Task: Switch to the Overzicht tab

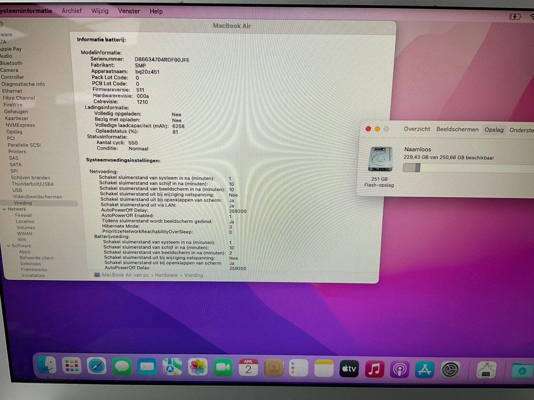Action: [x=417, y=129]
